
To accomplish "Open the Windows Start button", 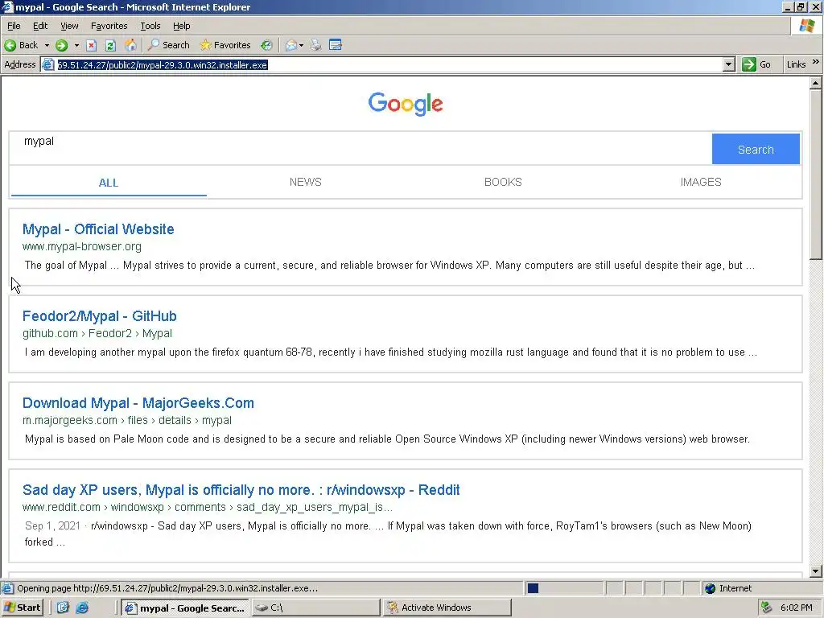I will (x=22, y=608).
